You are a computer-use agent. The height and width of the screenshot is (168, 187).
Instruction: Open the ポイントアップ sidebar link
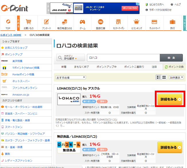[x=14, y=54]
